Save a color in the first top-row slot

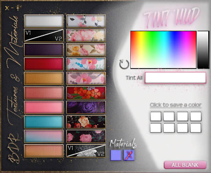pyautogui.click(x=155, y=116)
